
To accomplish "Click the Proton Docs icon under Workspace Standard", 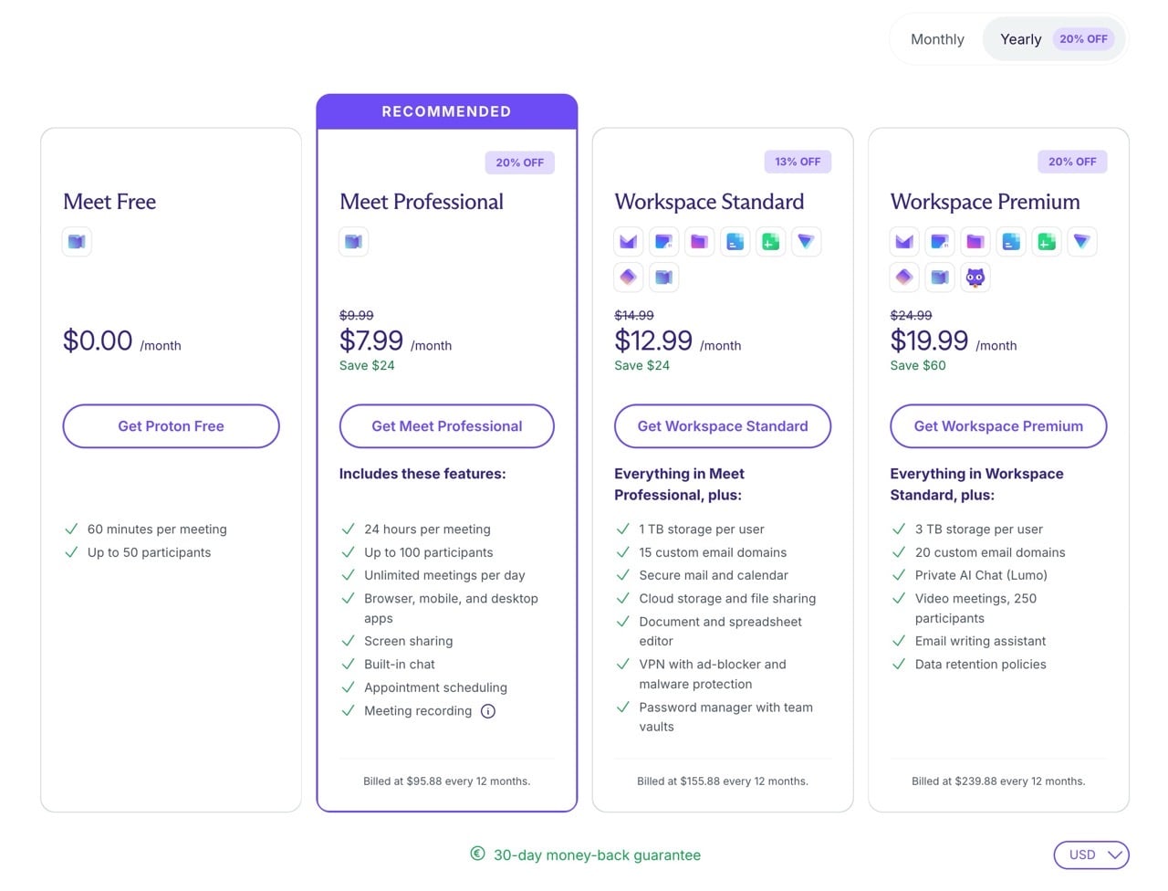I will point(735,242).
